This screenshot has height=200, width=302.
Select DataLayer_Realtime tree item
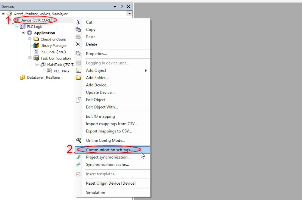[43, 77]
